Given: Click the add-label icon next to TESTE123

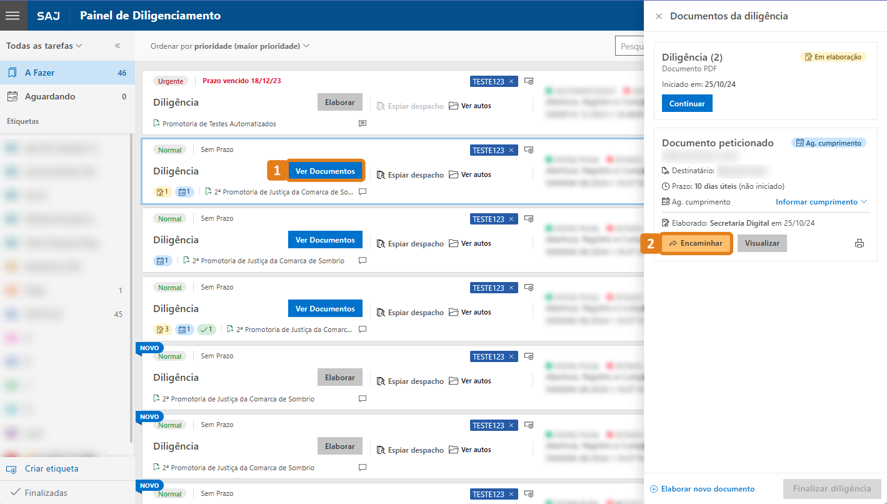Looking at the screenshot, I should pyautogui.click(x=529, y=149).
